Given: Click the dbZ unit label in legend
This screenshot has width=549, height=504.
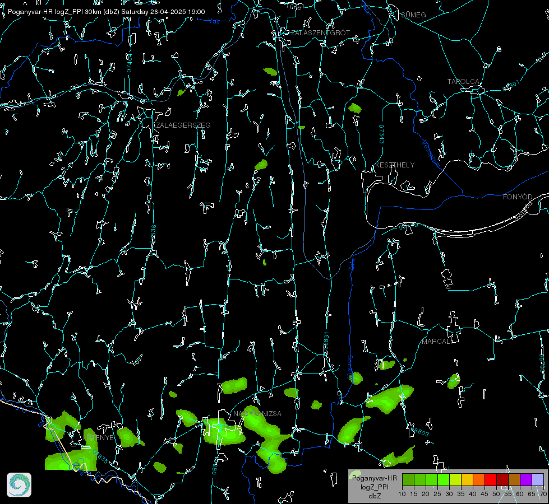Looking at the screenshot, I should point(375,496).
